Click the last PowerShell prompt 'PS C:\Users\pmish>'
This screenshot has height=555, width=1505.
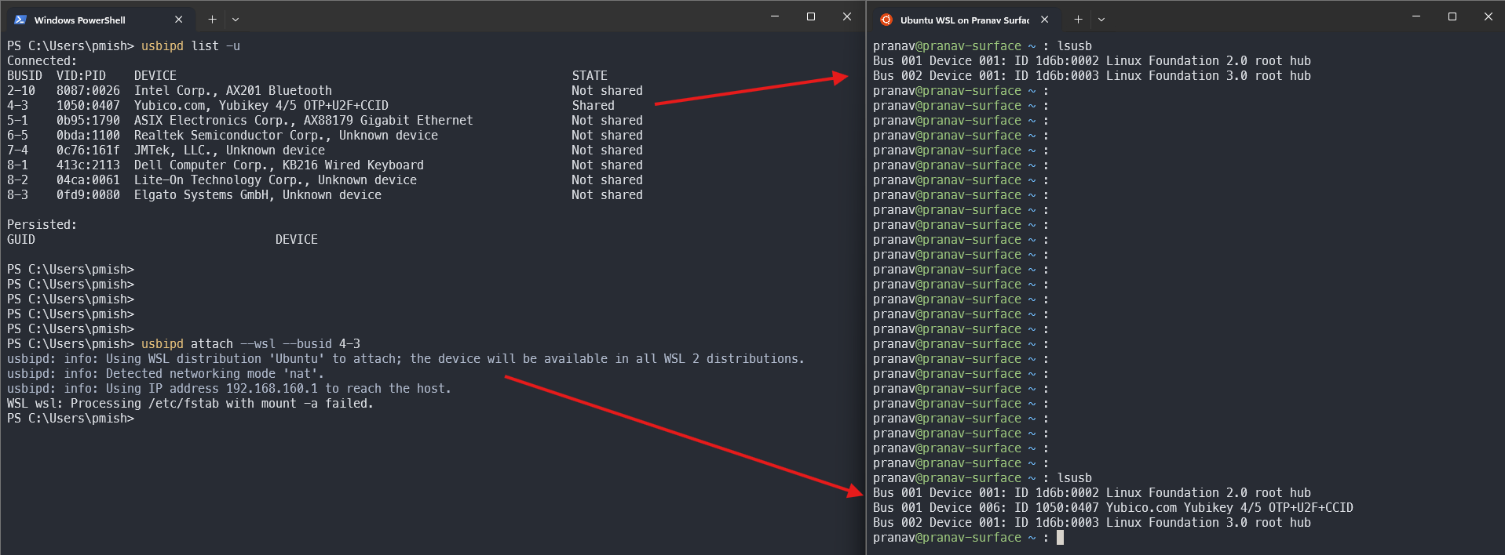71,419
